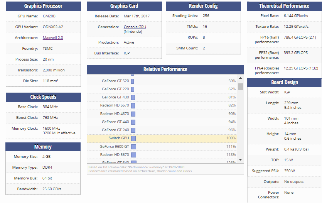Click the GeForce GT 520 performance bar

[x=132, y=81]
